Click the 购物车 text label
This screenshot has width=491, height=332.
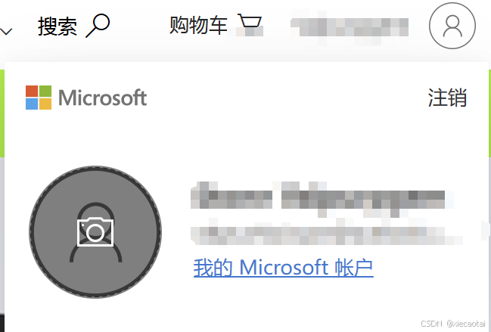198,25
